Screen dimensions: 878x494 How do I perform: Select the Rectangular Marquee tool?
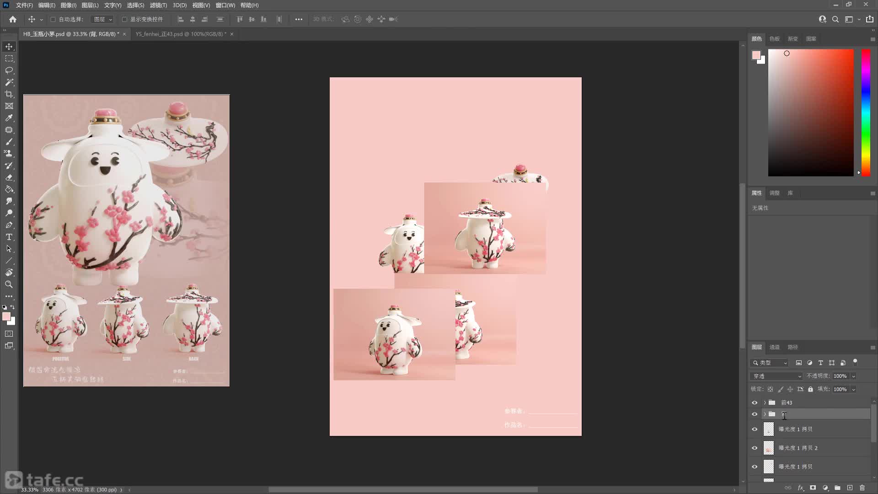coord(9,59)
